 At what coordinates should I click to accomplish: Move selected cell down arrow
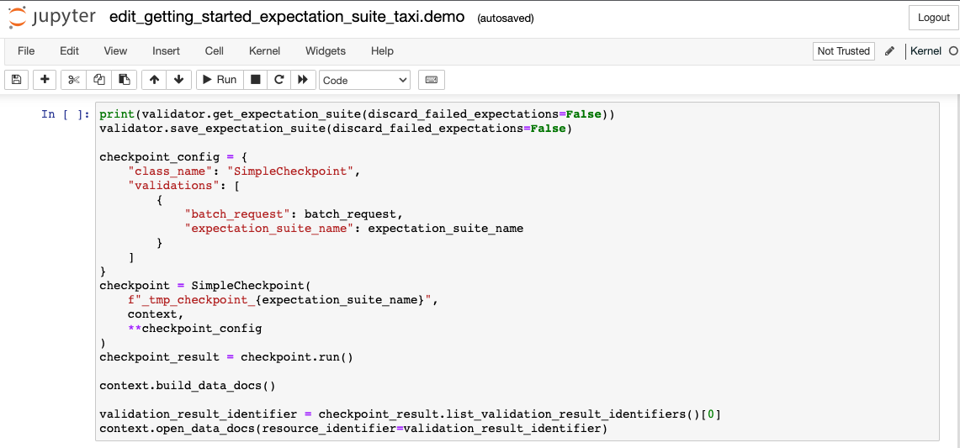coord(178,80)
